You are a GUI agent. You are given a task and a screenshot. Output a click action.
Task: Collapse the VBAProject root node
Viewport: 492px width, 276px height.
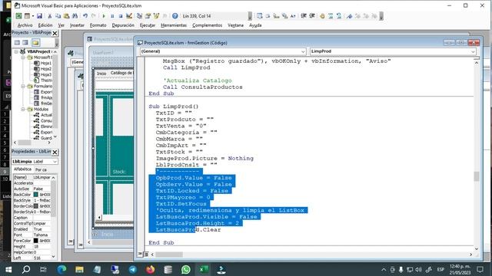pyautogui.click(x=16, y=51)
